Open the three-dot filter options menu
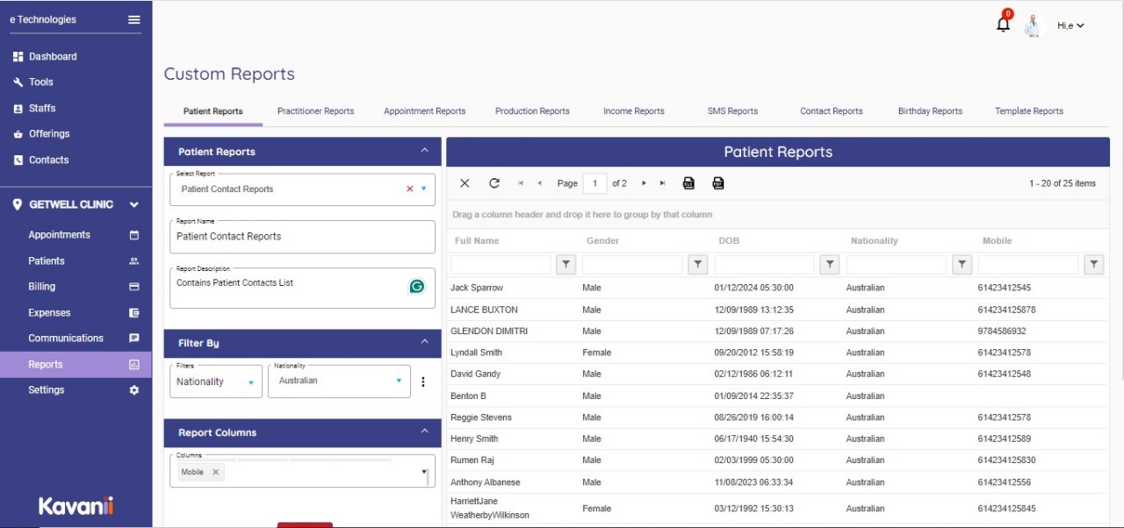The width and height of the screenshot is (1124, 528). tap(422, 382)
